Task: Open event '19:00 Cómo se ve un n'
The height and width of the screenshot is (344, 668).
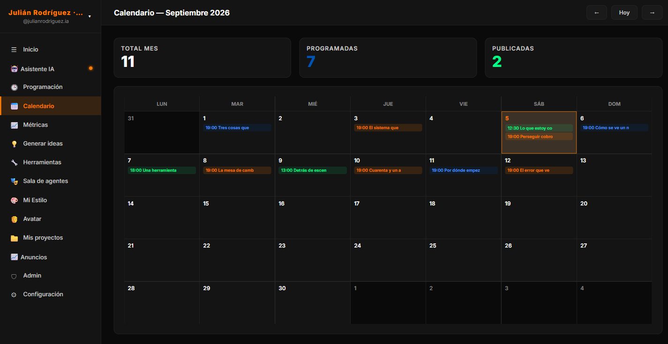Action: [x=615, y=128]
